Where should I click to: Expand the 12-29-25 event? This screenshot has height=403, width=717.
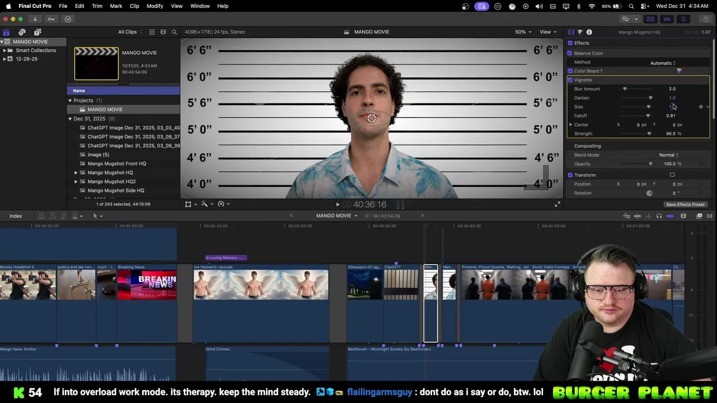(x=4, y=59)
